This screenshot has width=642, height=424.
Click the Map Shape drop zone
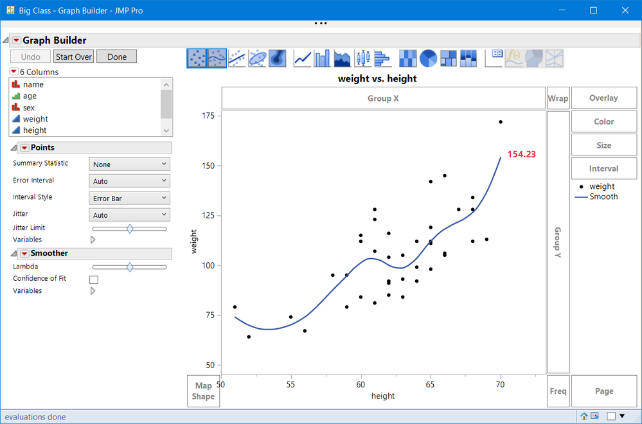203,391
